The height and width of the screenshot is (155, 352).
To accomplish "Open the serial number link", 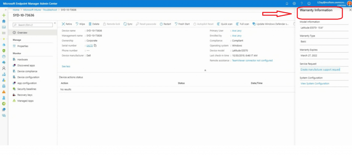I will pyautogui.click(x=90, y=46).
